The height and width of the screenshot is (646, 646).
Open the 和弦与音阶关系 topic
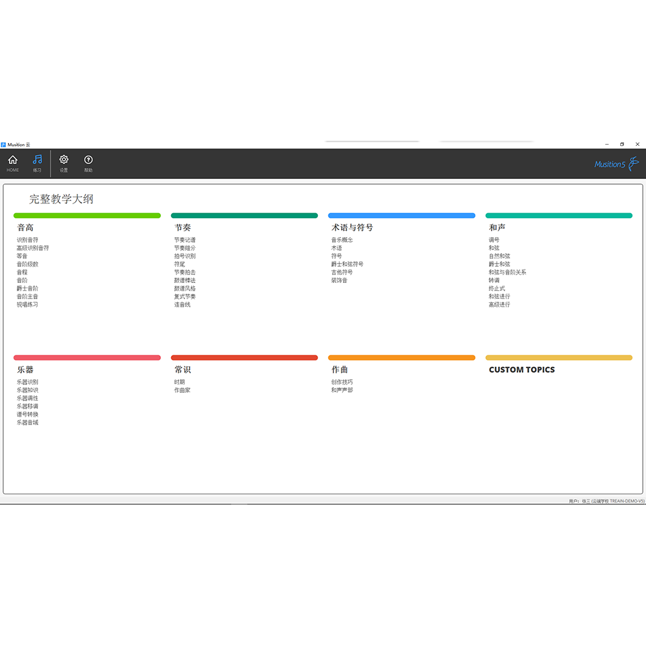(507, 273)
